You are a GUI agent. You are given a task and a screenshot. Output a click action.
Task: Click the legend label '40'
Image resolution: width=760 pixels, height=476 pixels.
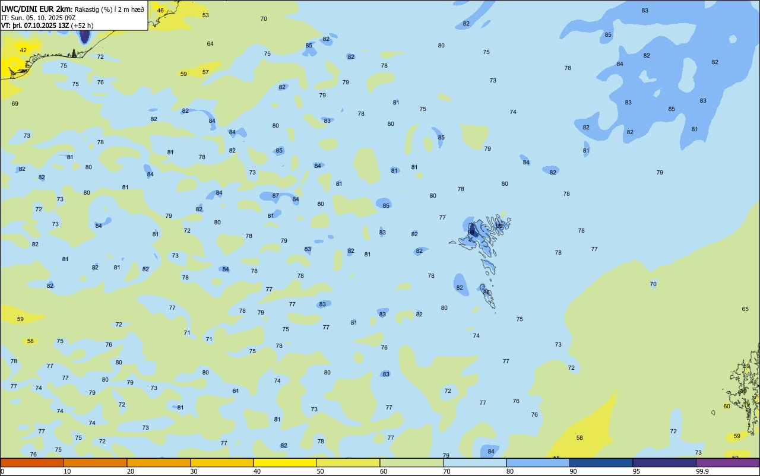click(257, 471)
